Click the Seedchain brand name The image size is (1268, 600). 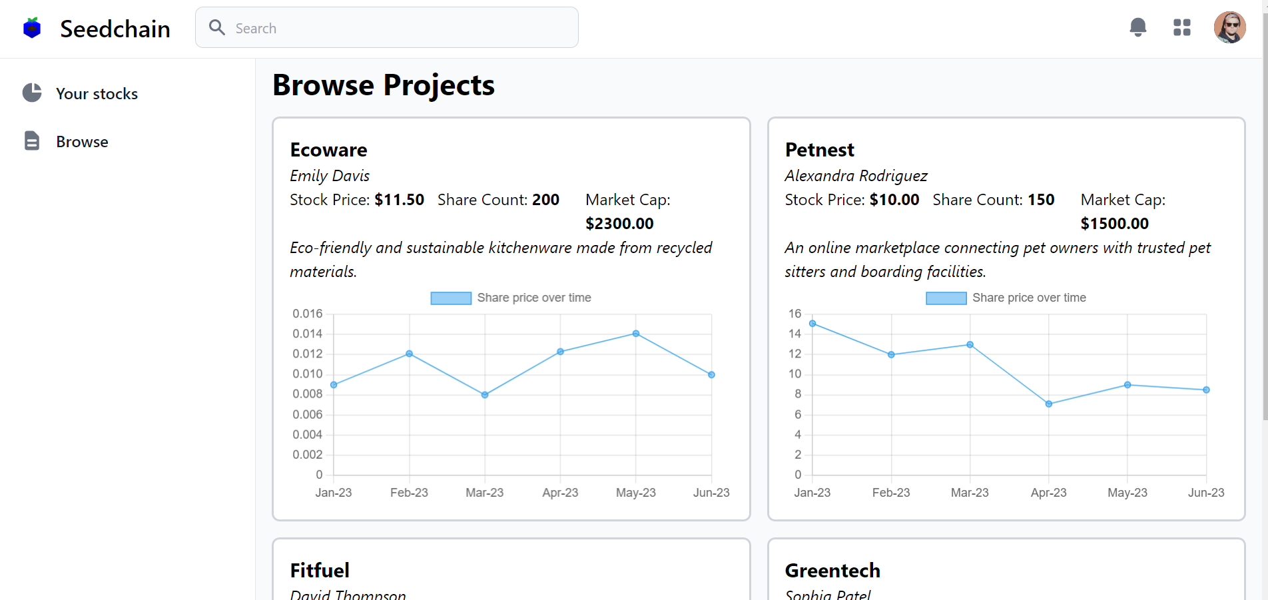115,29
